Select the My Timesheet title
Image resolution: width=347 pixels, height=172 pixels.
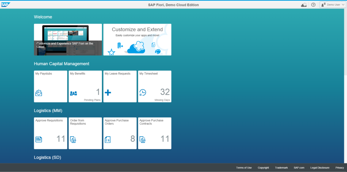[x=148, y=74]
